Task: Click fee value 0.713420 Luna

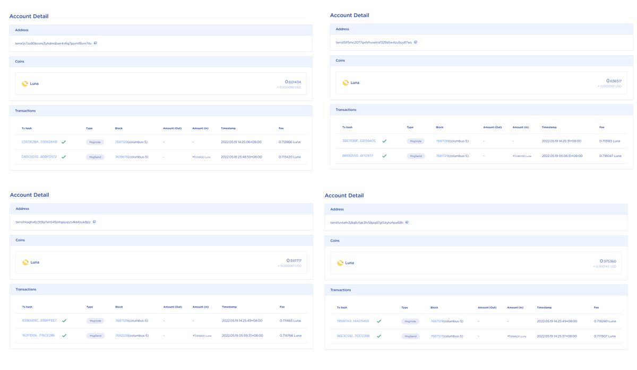Action: pyautogui.click(x=290, y=157)
